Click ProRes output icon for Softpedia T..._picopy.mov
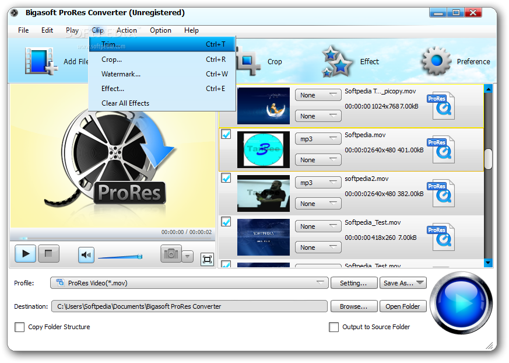 (x=441, y=106)
